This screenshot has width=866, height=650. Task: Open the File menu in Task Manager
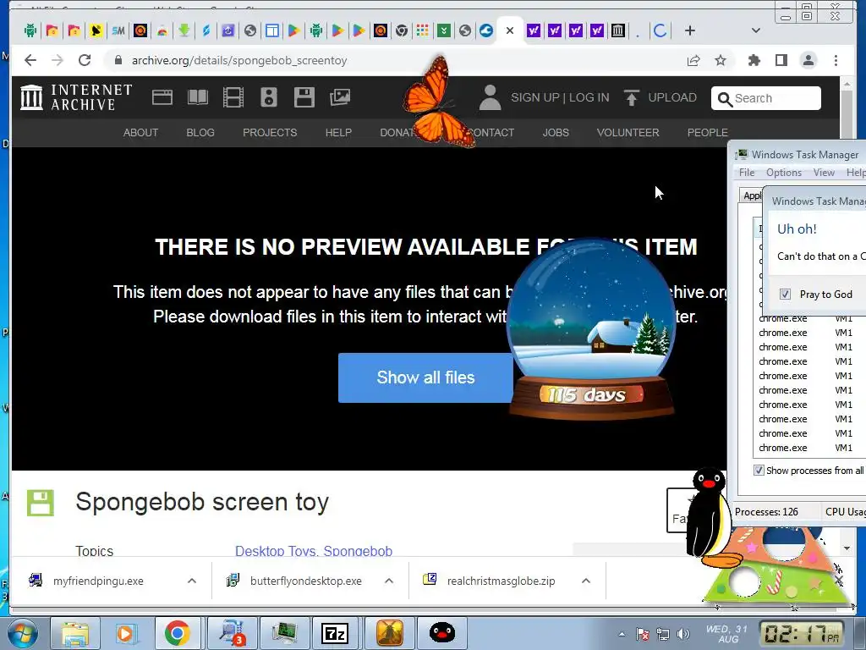(x=747, y=173)
